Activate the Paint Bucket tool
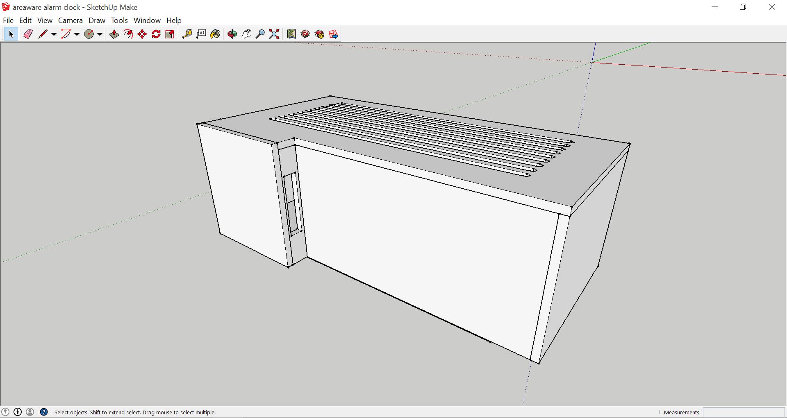 (215, 34)
